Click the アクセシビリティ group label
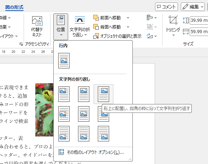Viewport: 208px width, 164px height. (37, 44)
